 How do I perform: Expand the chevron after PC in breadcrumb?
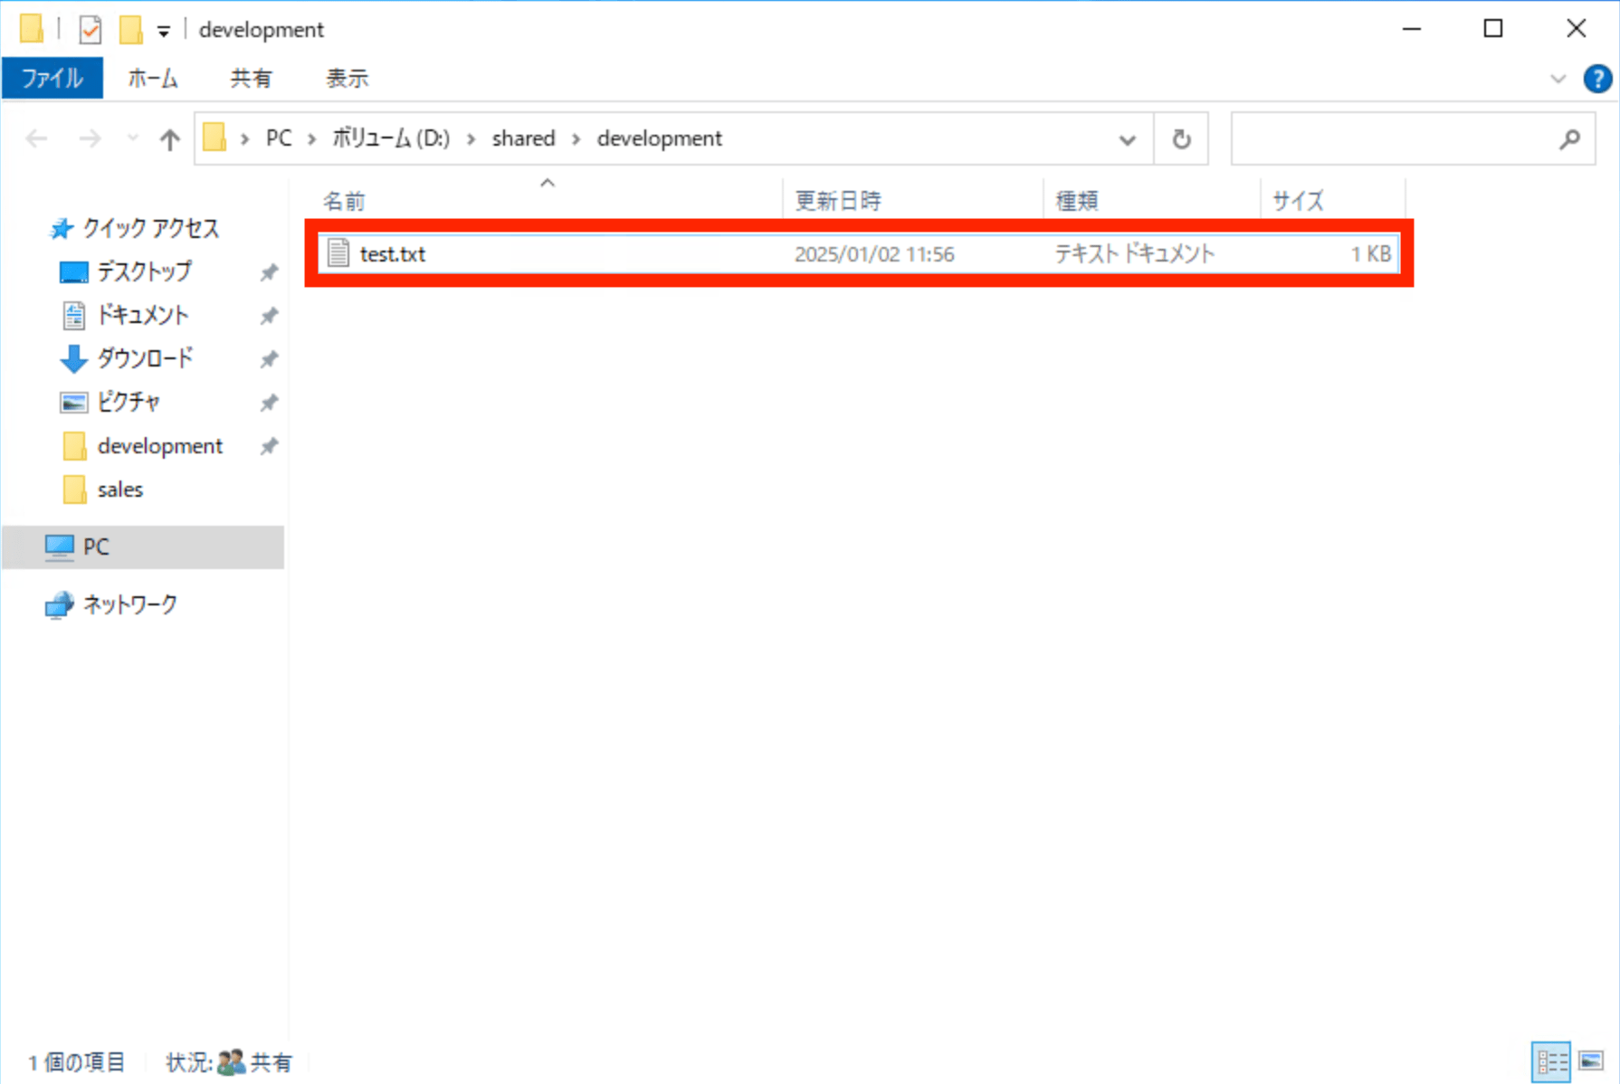click(311, 139)
